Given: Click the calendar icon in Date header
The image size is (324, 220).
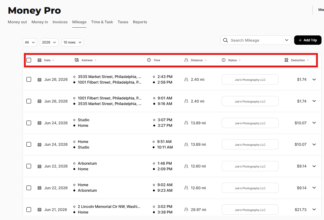Looking at the screenshot, I should click(x=39, y=60).
